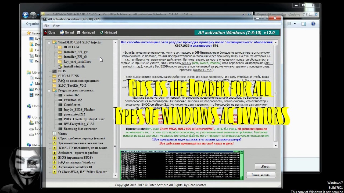Click the Чтиво book icon
The width and height of the screenshot is (344, 193).
[55, 133]
